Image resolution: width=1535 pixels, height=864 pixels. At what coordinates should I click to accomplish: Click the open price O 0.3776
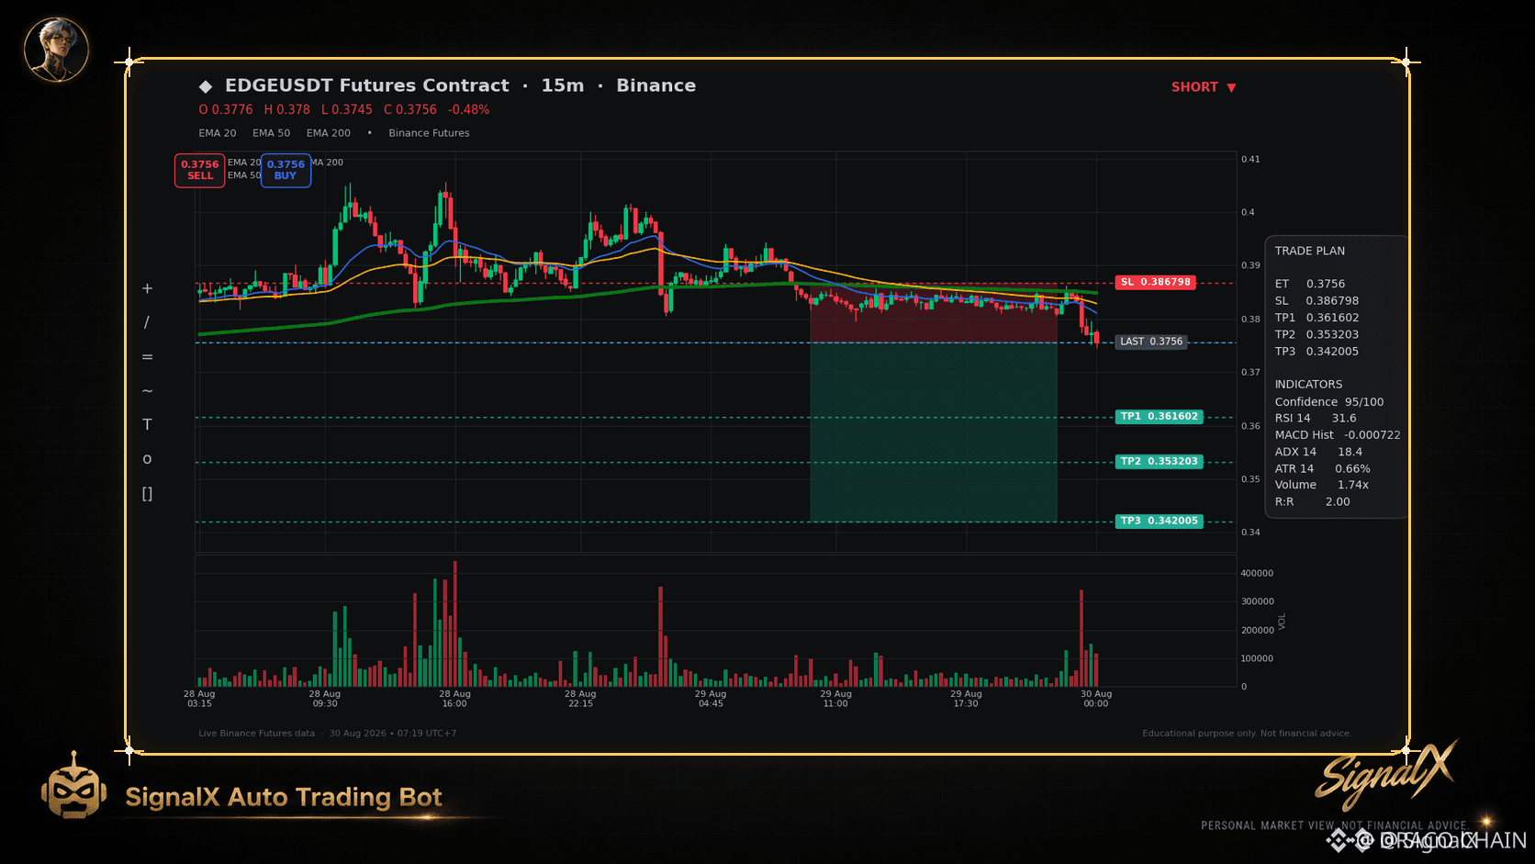click(226, 109)
